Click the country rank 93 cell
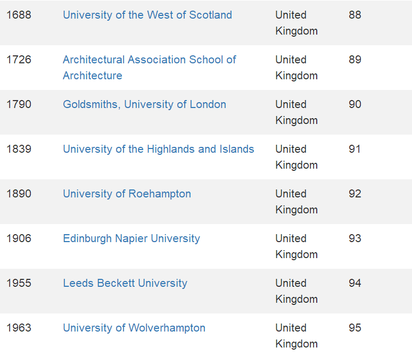 355,238
